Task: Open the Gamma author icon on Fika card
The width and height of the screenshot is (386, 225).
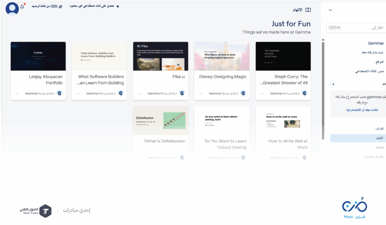Action: click(182, 93)
